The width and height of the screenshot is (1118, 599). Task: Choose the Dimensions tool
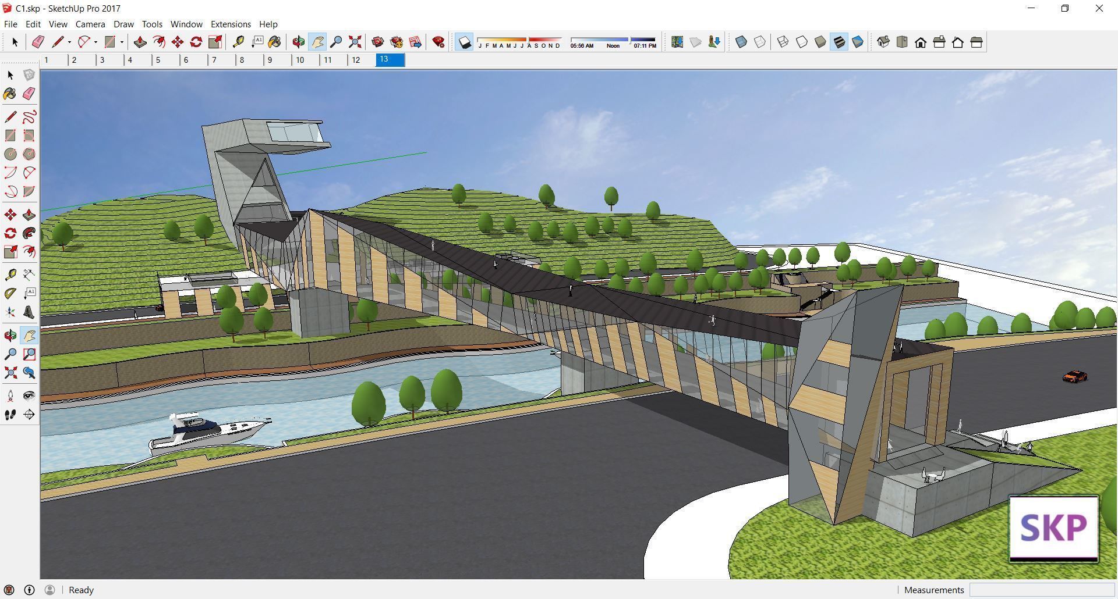[29, 274]
